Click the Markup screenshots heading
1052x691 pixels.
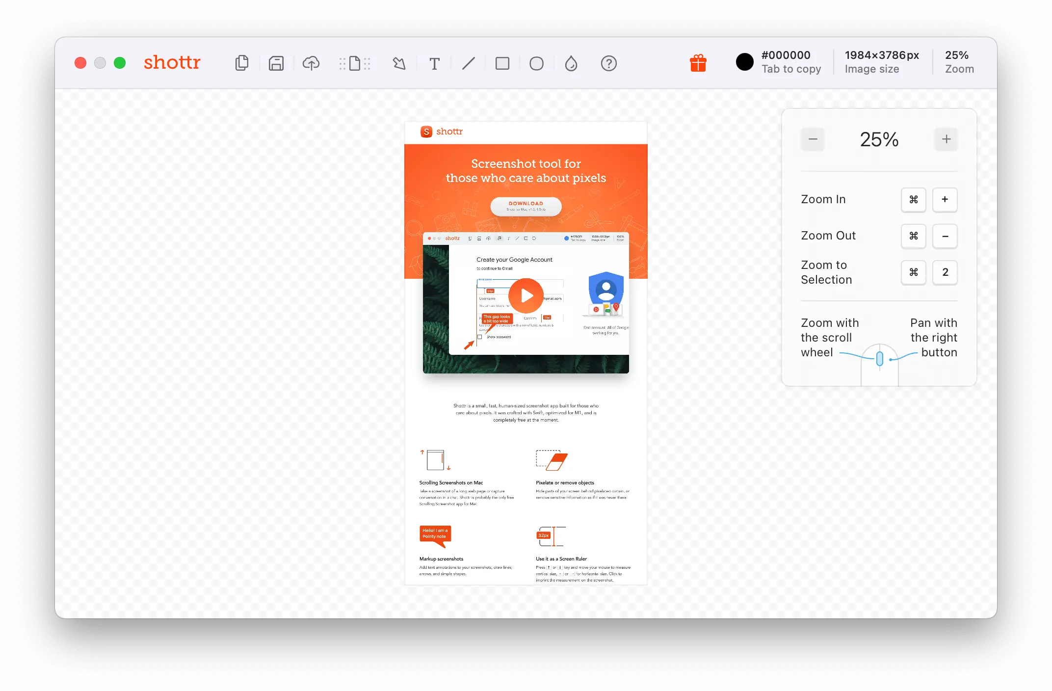(x=441, y=559)
